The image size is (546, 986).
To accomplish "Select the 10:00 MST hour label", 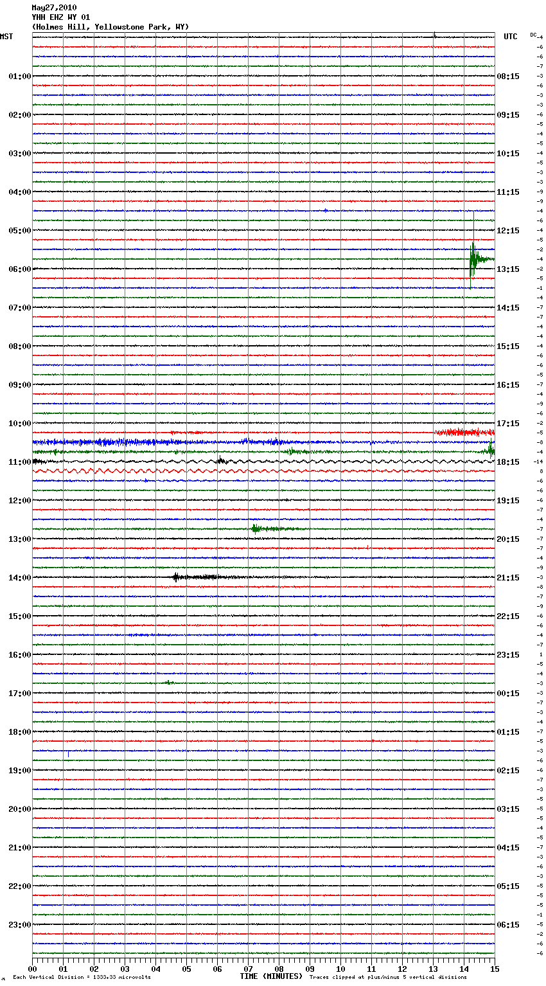I will point(20,424).
